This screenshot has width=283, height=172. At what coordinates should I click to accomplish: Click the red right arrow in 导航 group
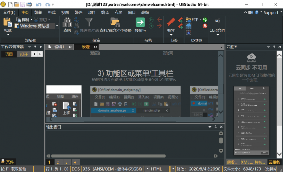pos(159,26)
